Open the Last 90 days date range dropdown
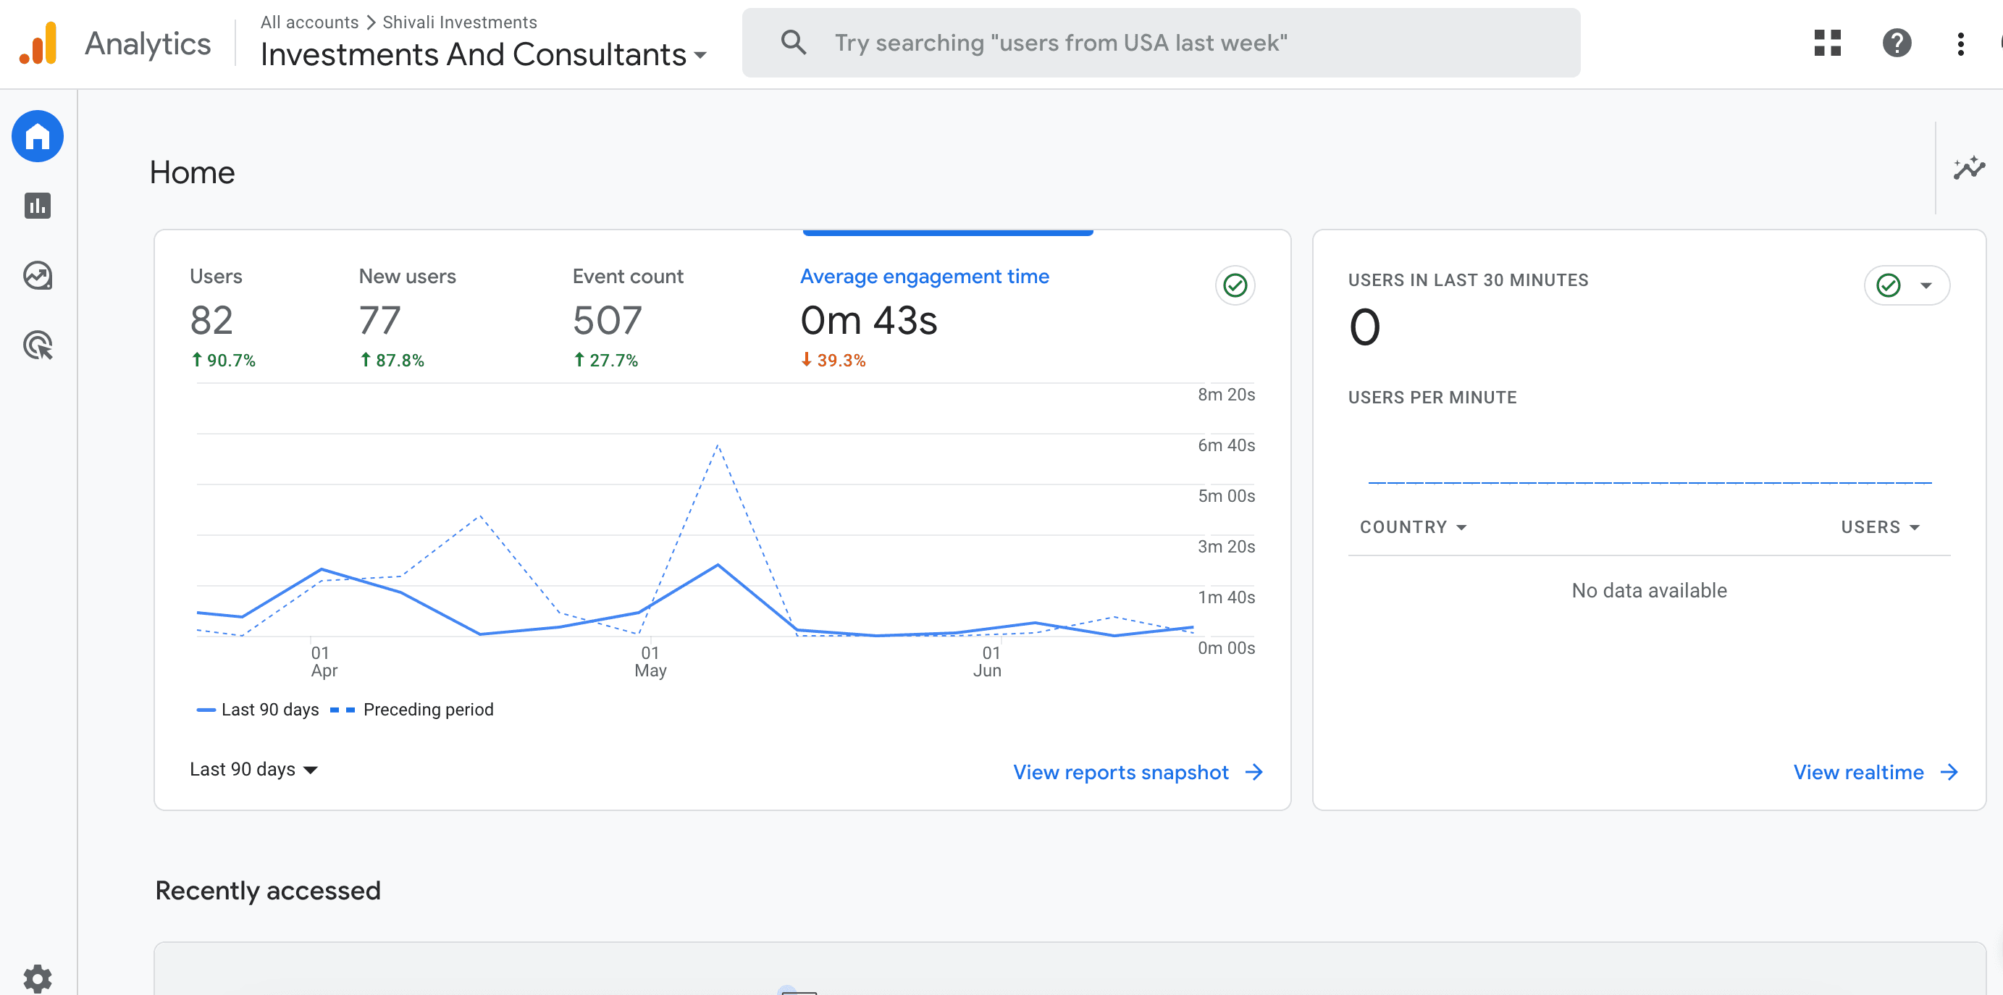The width and height of the screenshot is (2003, 995). 253,769
